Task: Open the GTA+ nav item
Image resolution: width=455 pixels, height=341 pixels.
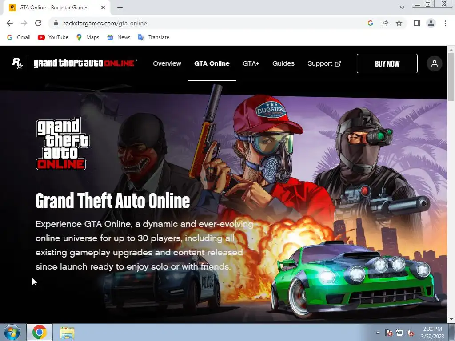Action: coord(251,63)
